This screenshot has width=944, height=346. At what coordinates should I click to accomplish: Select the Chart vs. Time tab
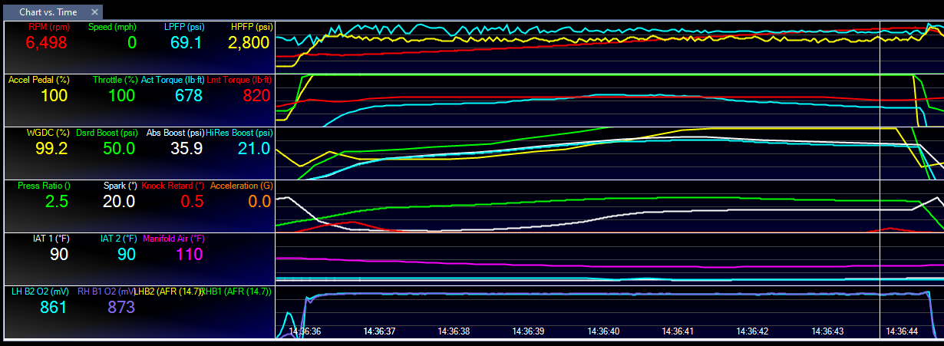pos(51,12)
